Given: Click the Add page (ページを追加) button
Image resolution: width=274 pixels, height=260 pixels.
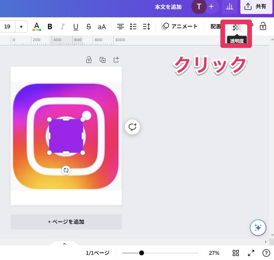Looking at the screenshot, I should [x=66, y=222].
